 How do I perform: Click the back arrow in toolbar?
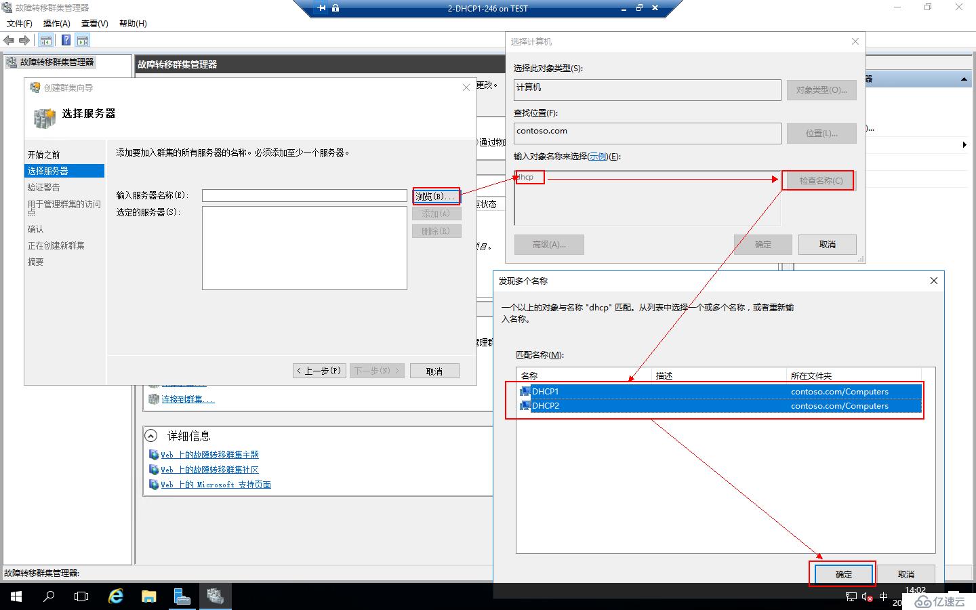tap(9, 41)
